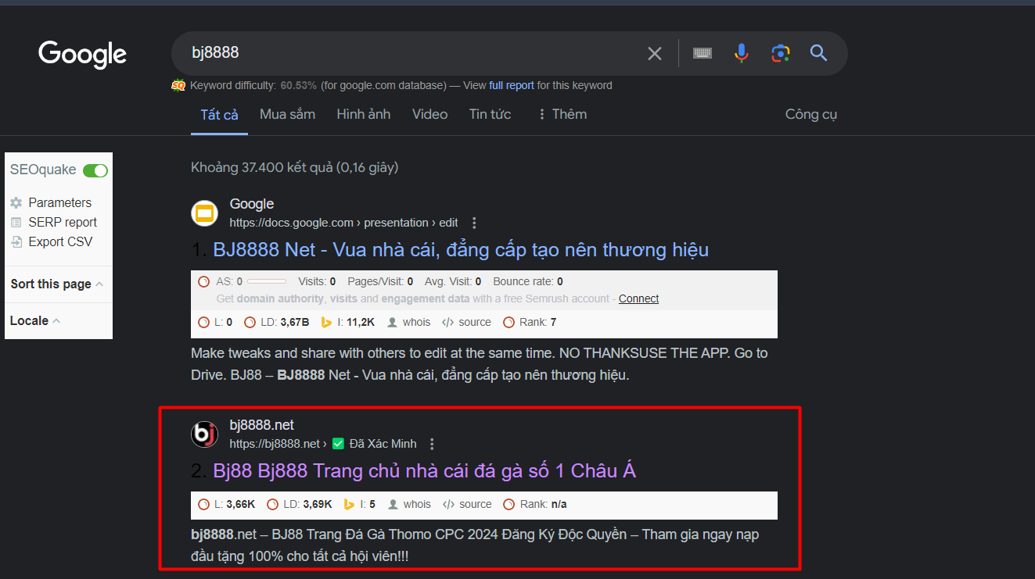
Task: Click the SEOquake logo beside Keyword difficulty
Action: pos(178,85)
